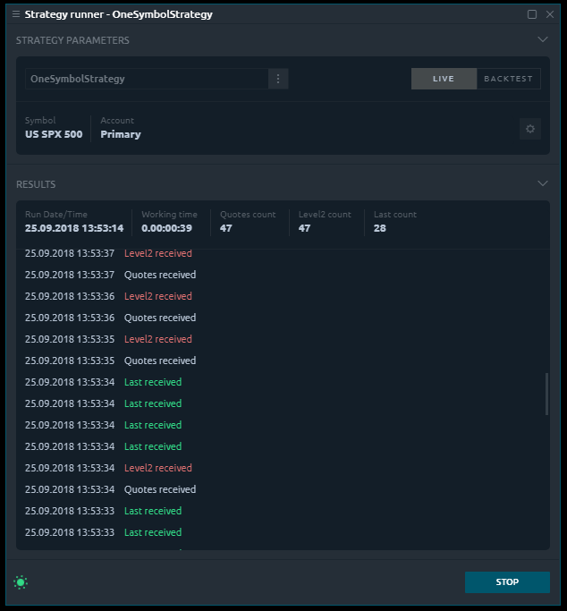Image resolution: width=567 pixels, height=611 pixels.
Task: Switch to LIVE mode
Action: (x=444, y=79)
